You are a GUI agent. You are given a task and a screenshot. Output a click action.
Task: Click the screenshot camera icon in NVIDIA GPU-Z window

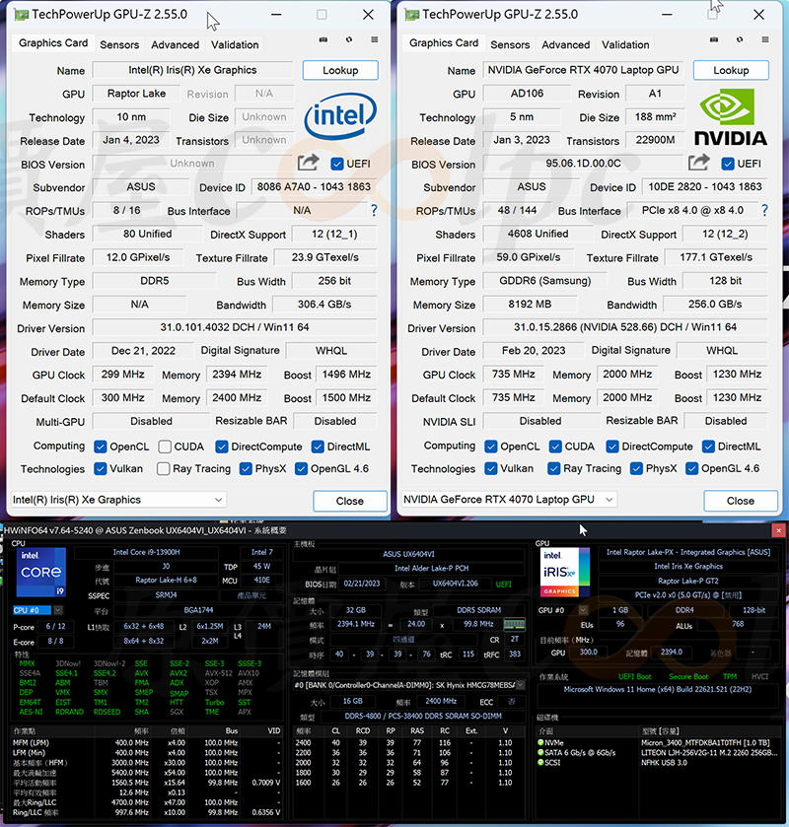713,39
